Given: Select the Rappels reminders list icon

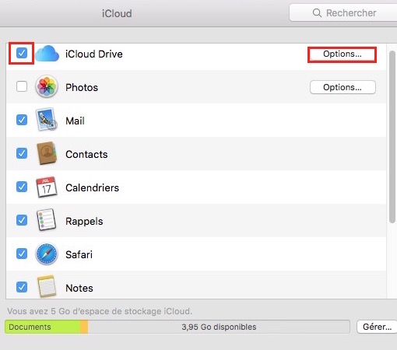Looking at the screenshot, I should tap(47, 220).
